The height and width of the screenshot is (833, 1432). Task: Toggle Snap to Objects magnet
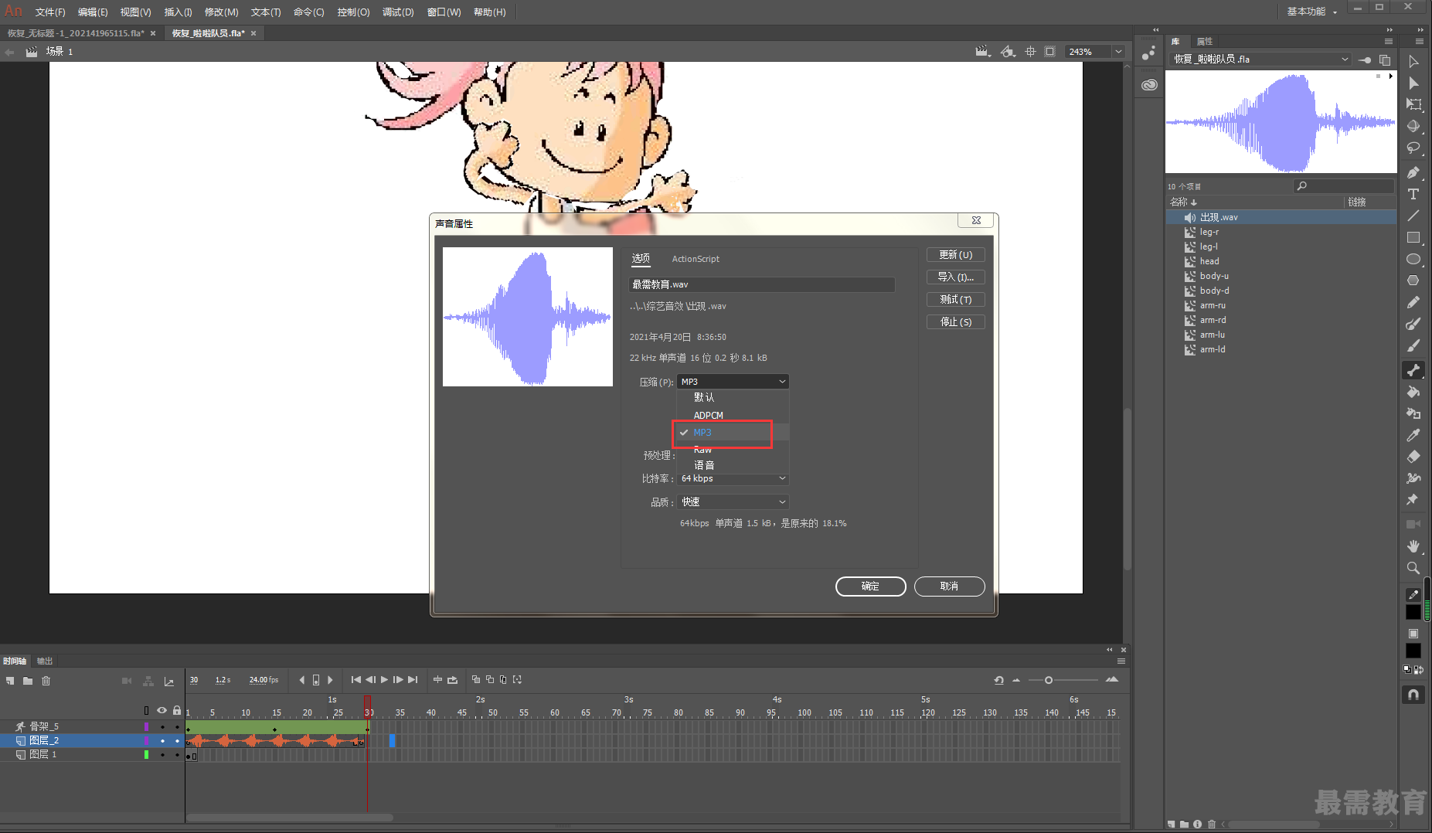(1413, 695)
